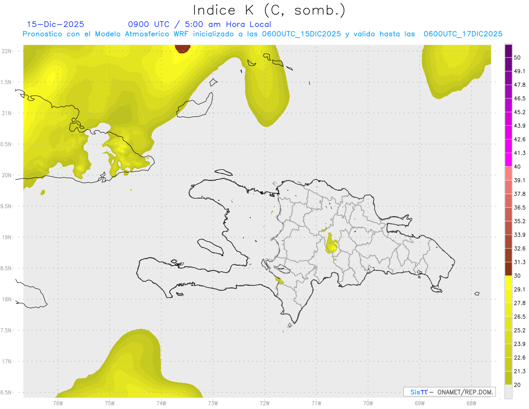Click the '76W' longitude label
529x409 pixels.
click(x=58, y=403)
